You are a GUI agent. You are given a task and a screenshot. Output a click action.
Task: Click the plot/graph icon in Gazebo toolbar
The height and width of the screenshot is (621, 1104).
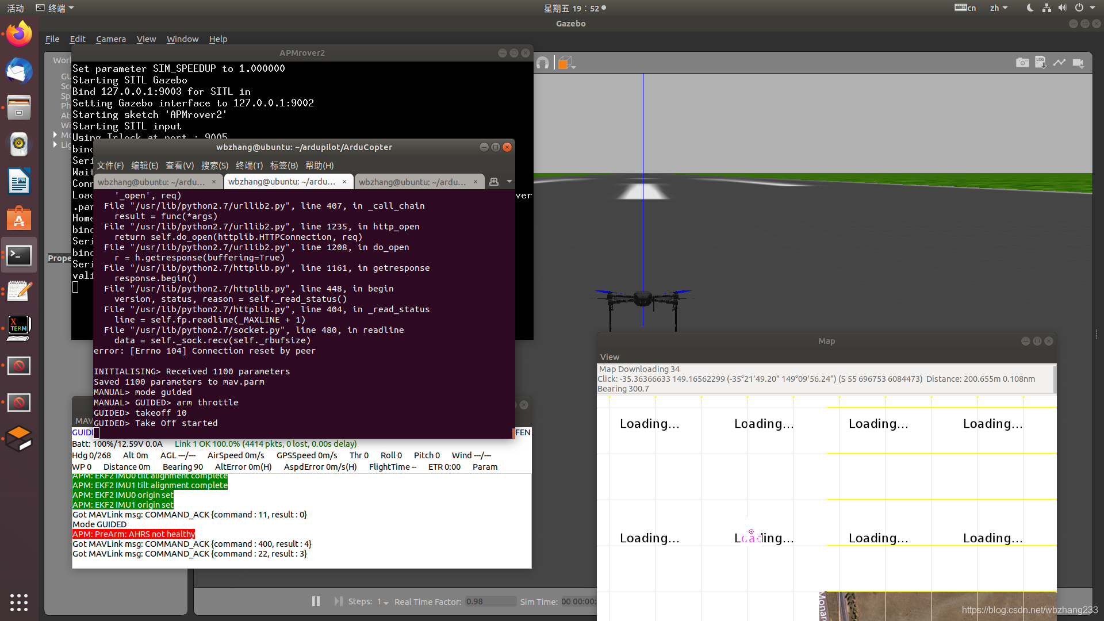pos(1060,62)
